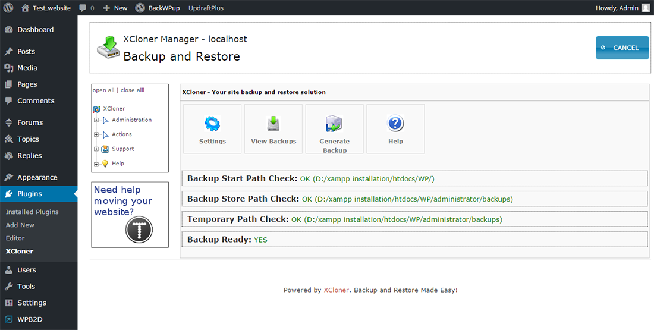The image size is (654, 330).
Task: Expand the Help tree node
Action: pyautogui.click(x=96, y=164)
